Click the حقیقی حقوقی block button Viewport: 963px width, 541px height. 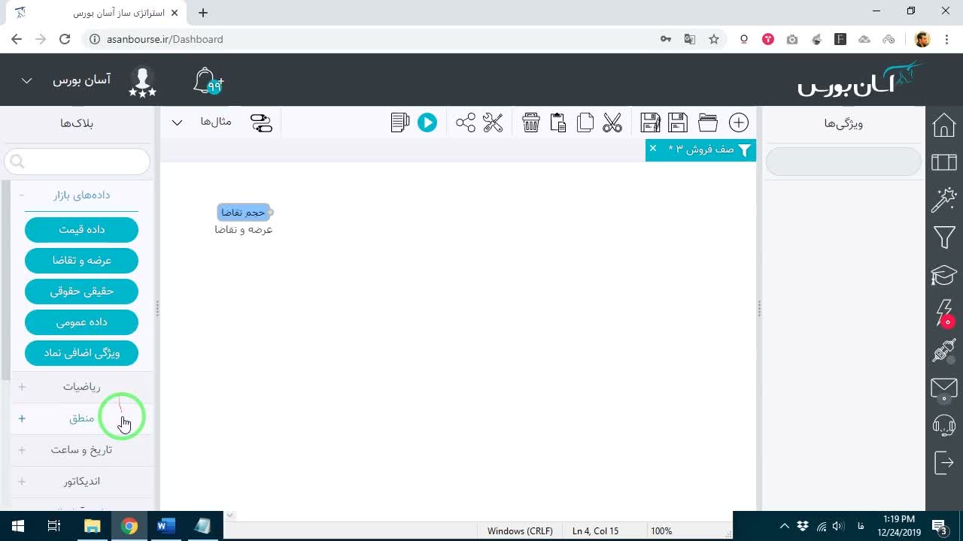81,291
